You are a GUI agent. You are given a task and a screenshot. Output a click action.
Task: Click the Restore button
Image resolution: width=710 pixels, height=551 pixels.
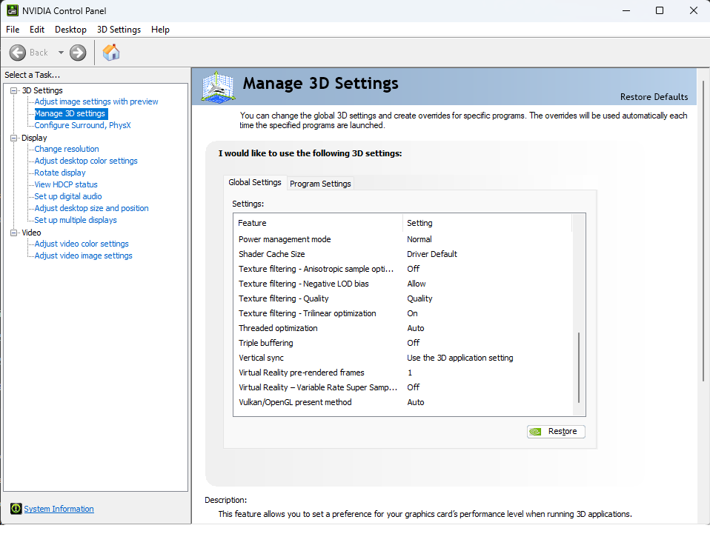tap(556, 432)
